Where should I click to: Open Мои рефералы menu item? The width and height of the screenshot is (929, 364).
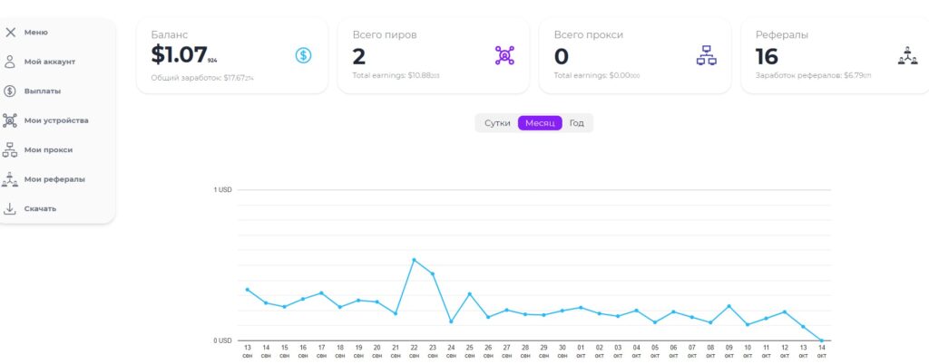pyautogui.click(x=54, y=179)
